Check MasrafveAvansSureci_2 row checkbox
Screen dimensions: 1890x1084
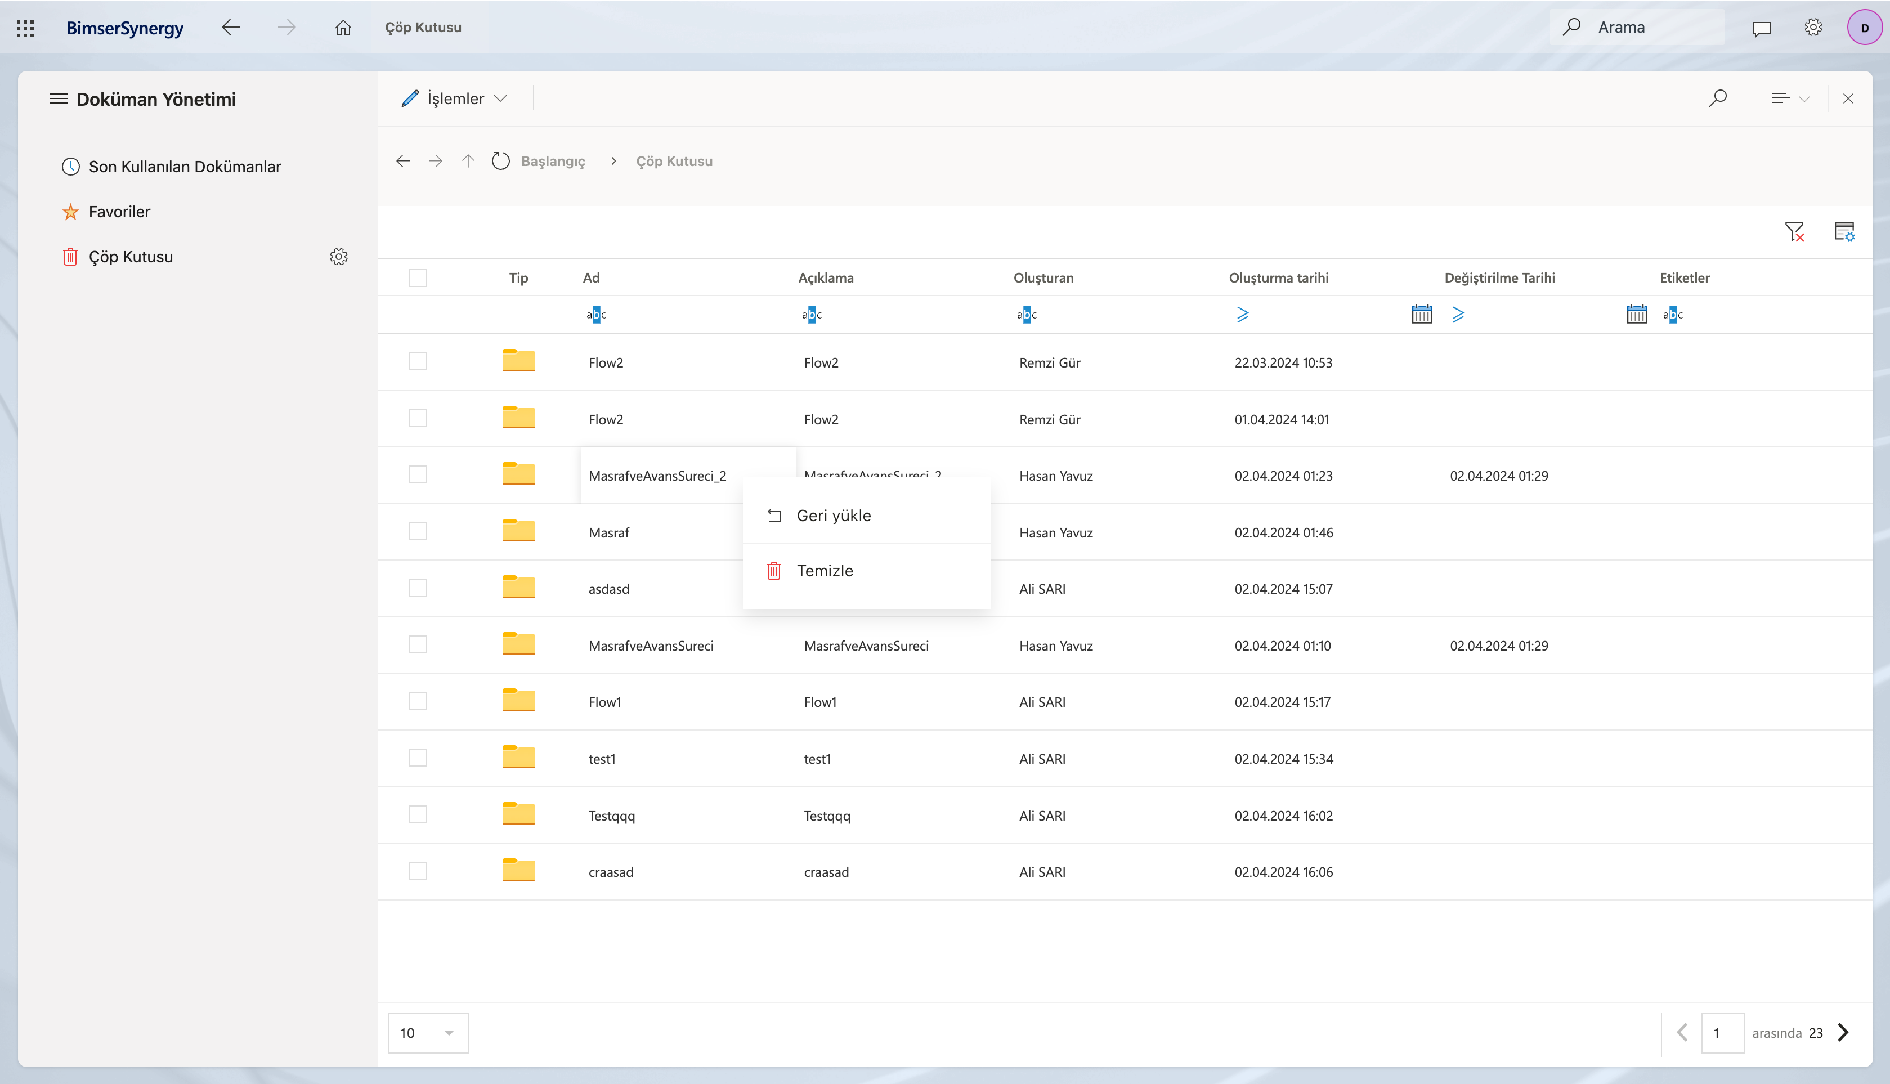pyautogui.click(x=418, y=475)
